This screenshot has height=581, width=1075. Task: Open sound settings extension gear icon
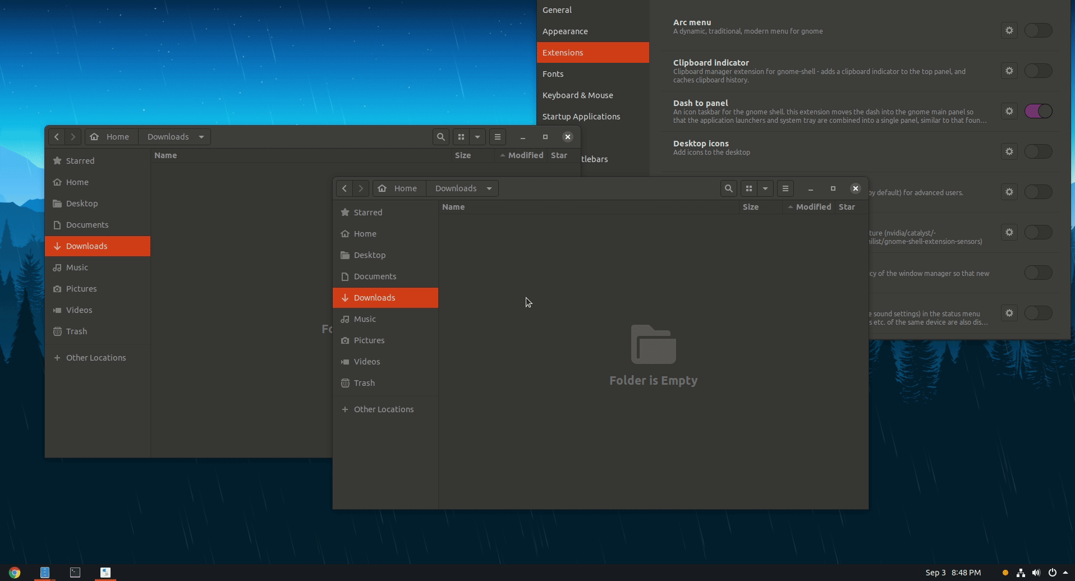[1009, 313]
